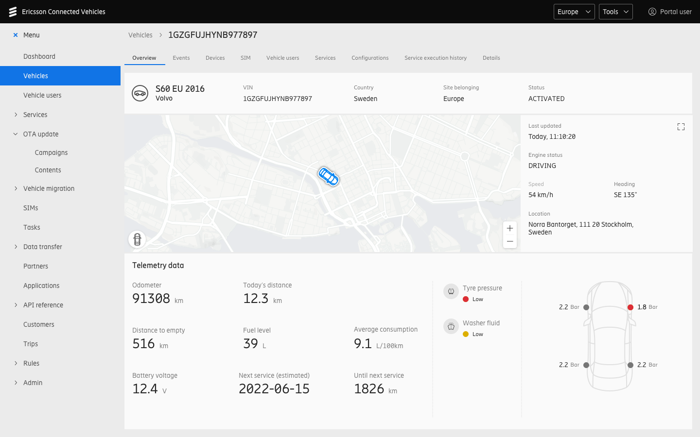Switch to the Events tab
The image size is (700, 437).
[x=181, y=58]
